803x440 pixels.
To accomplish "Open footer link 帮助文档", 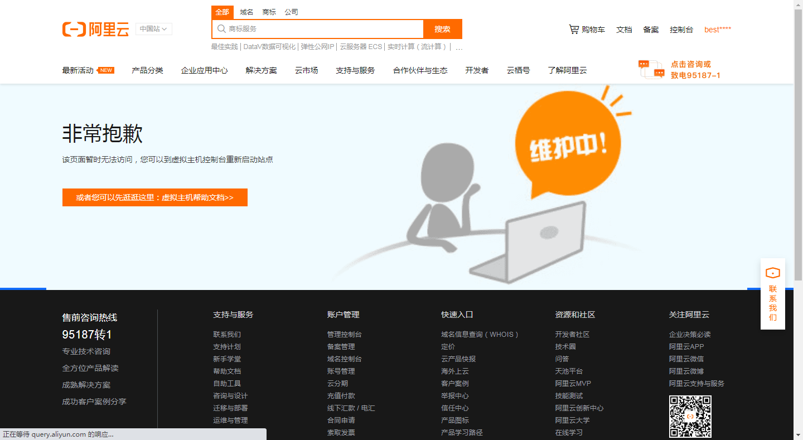I will click(227, 371).
